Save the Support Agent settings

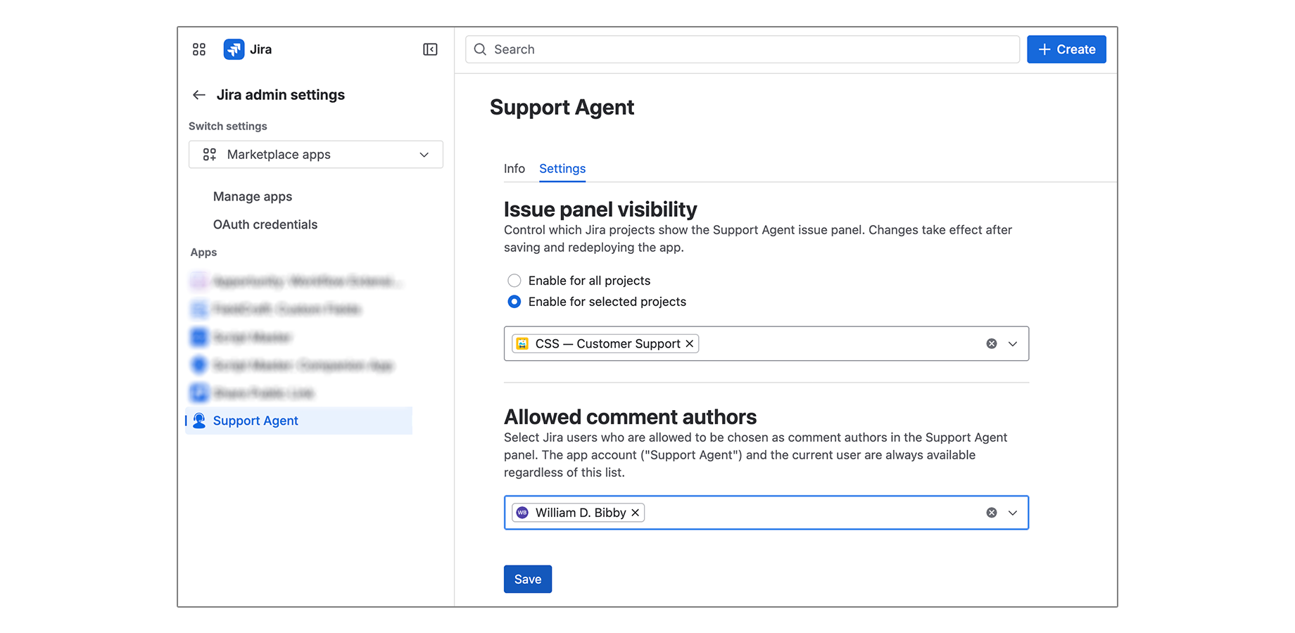528,580
